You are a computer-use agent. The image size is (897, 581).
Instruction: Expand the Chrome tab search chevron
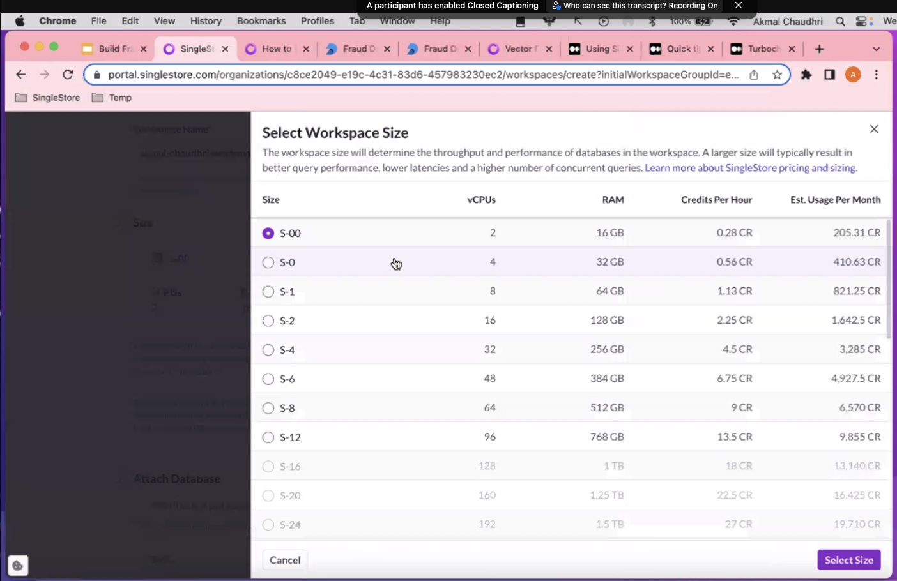[876, 49]
